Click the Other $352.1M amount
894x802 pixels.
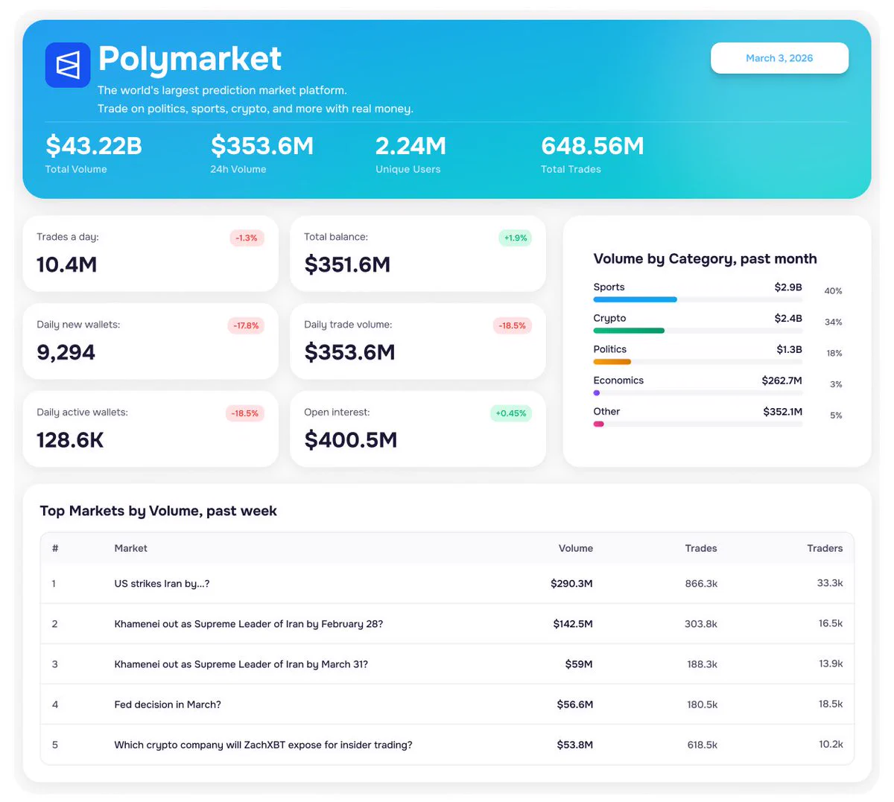coord(782,412)
